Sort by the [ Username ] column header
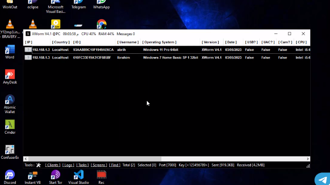Viewport: 330px width, 185px height. [128, 42]
